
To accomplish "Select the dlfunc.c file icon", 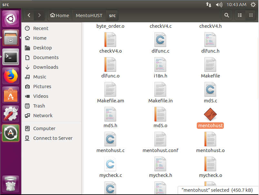I will tap(160, 40).
